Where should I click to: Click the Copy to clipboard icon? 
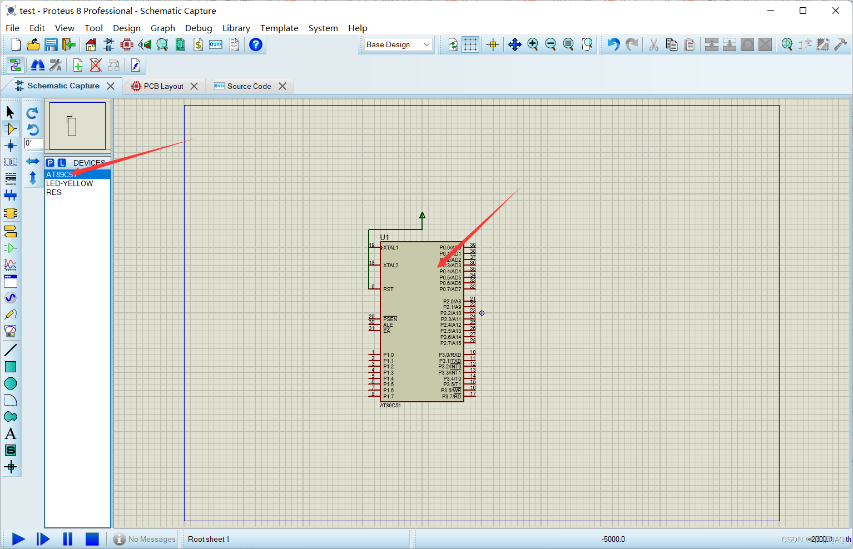672,44
